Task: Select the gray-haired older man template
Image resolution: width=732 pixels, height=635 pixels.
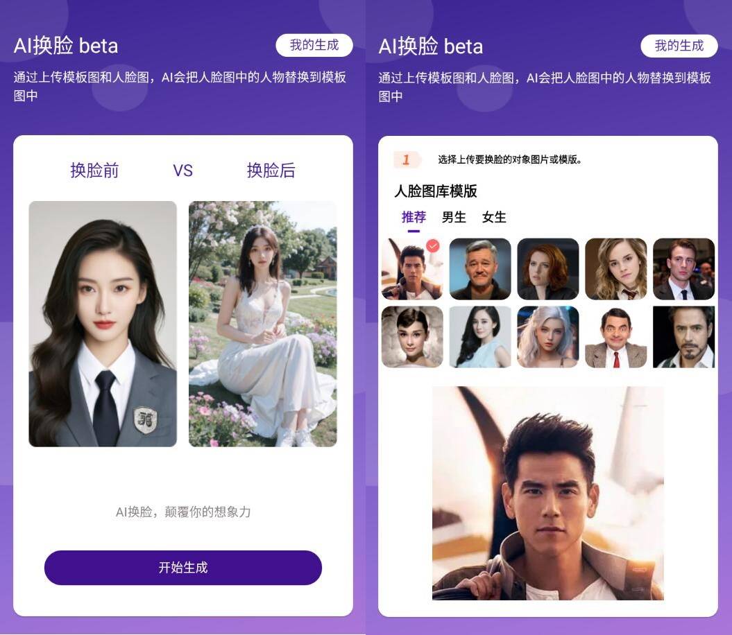Action: pyautogui.click(x=480, y=269)
